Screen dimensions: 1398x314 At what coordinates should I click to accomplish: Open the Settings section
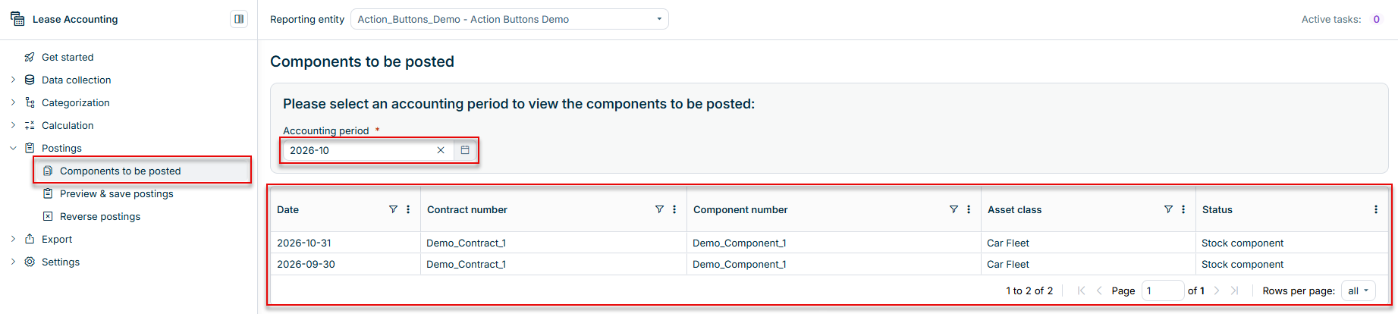61,262
